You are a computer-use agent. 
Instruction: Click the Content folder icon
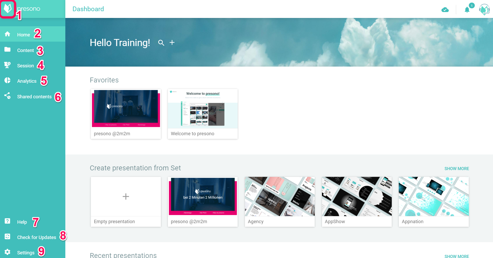click(x=8, y=49)
